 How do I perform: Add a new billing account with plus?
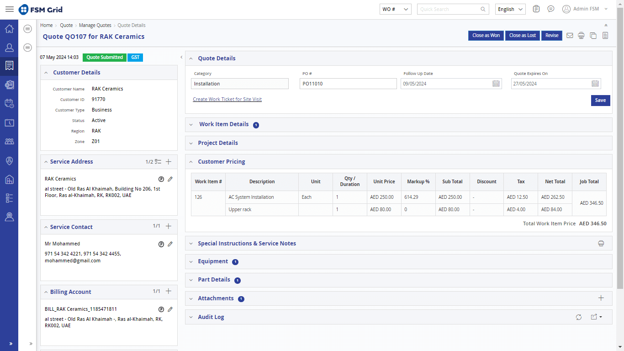168,291
